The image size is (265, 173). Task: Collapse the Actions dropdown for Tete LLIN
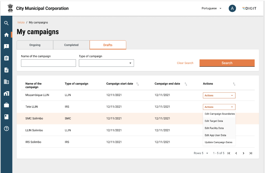pyautogui.click(x=219, y=107)
